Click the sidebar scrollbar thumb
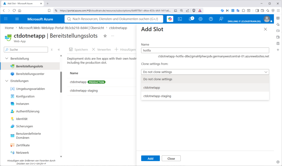The image size is (282, 166). click(61, 82)
